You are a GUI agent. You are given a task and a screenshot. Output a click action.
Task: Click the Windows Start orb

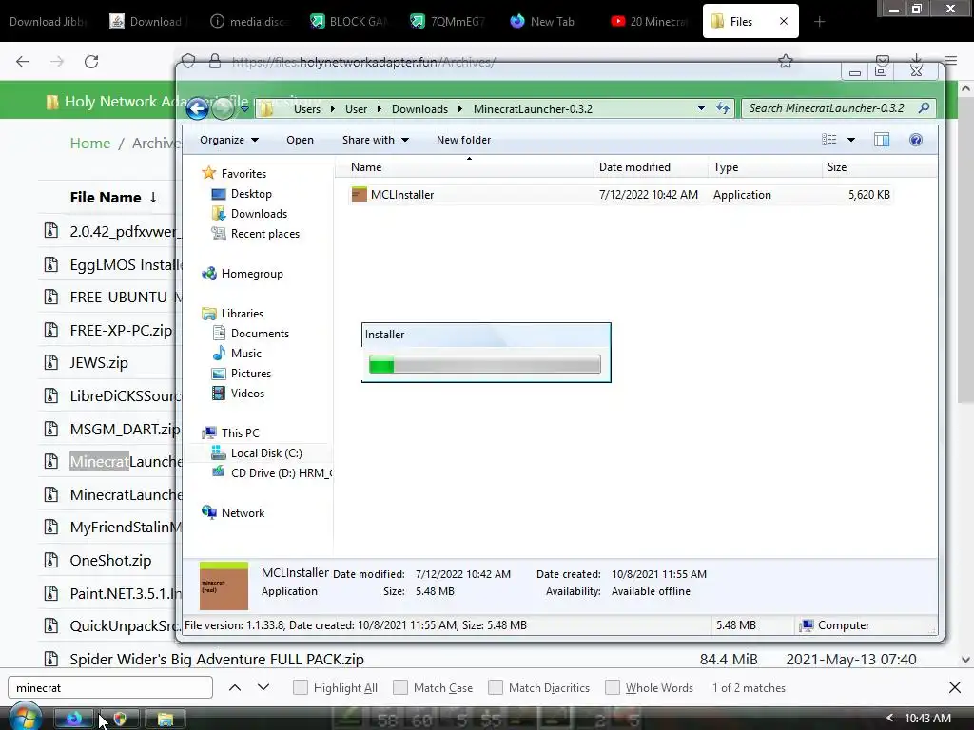25,719
